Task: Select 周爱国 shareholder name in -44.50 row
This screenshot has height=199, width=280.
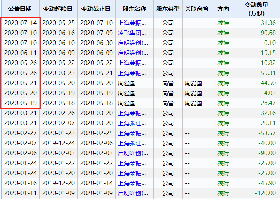Action: (127, 83)
